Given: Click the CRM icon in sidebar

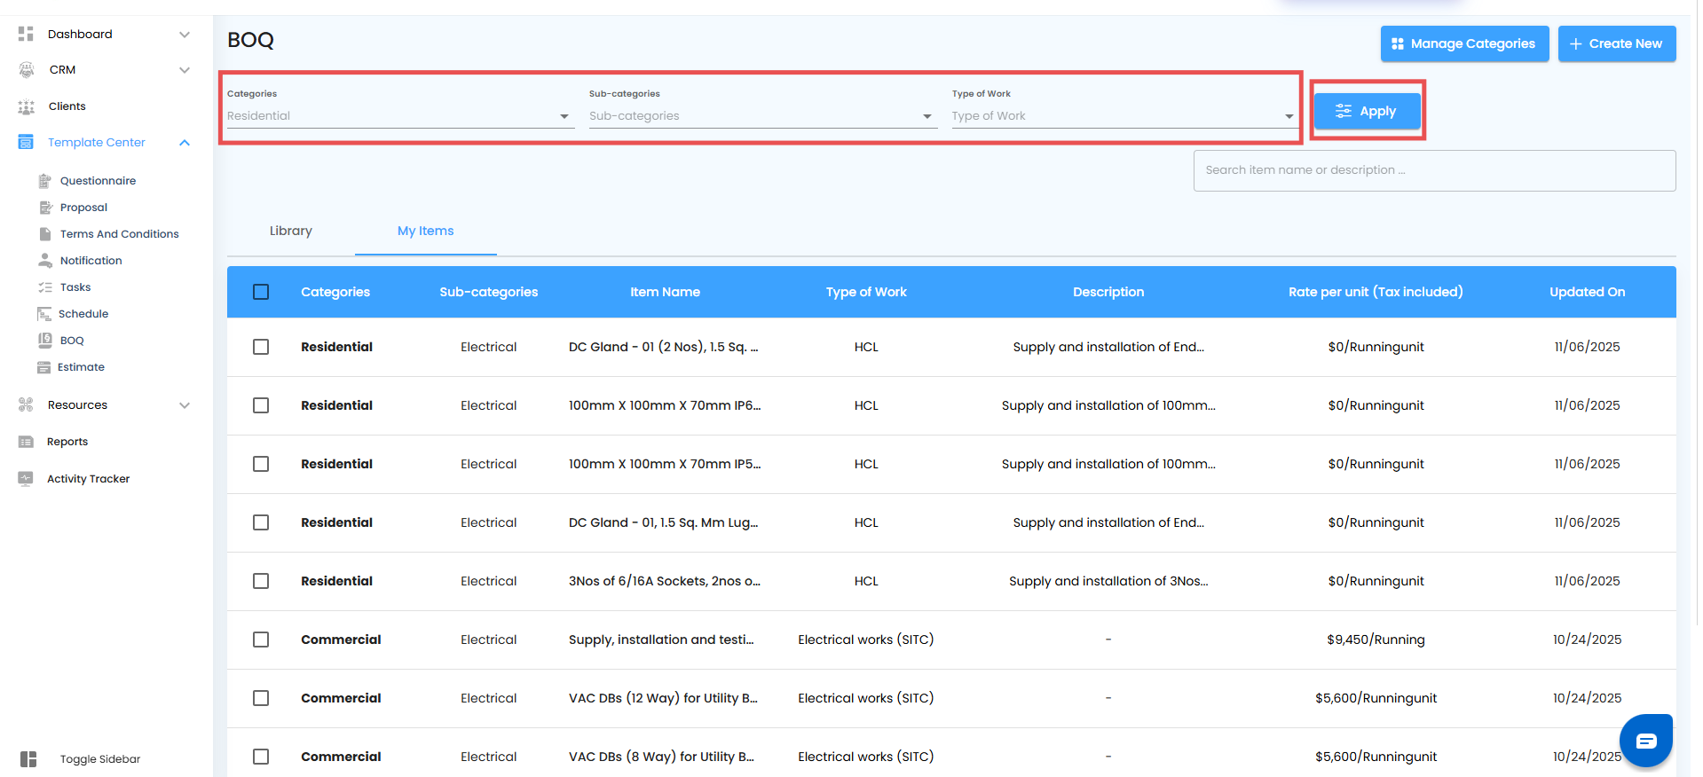Looking at the screenshot, I should coord(27,69).
